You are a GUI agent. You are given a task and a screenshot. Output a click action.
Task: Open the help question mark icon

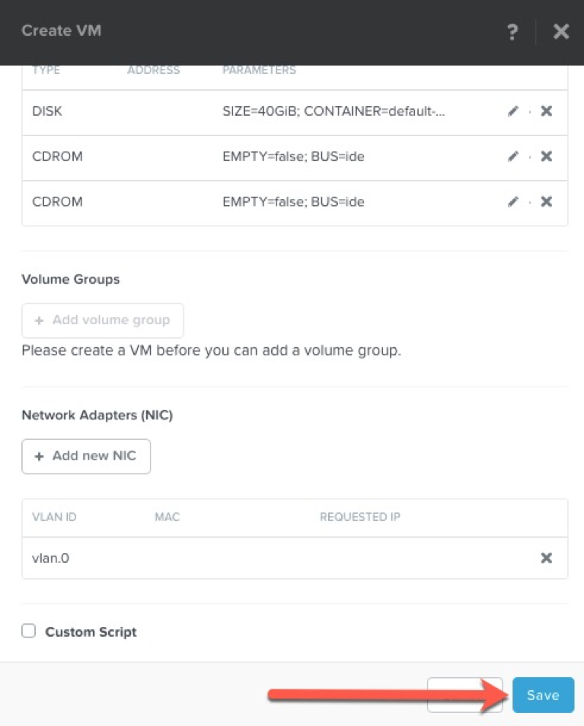(512, 32)
